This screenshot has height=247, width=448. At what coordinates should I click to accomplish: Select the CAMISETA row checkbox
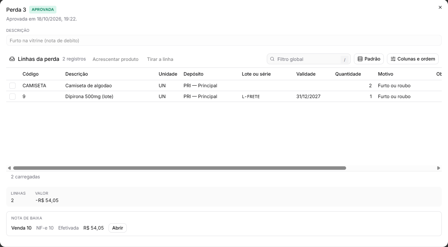(12, 85)
